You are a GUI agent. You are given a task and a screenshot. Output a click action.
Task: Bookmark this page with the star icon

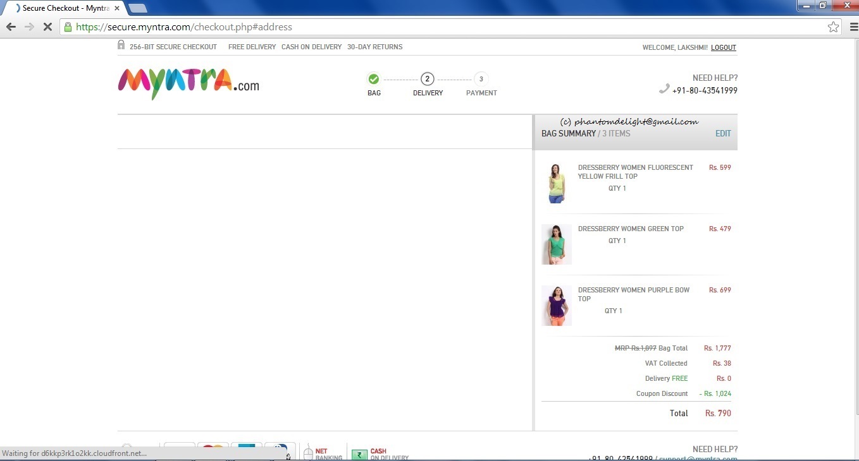tap(834, 27)
